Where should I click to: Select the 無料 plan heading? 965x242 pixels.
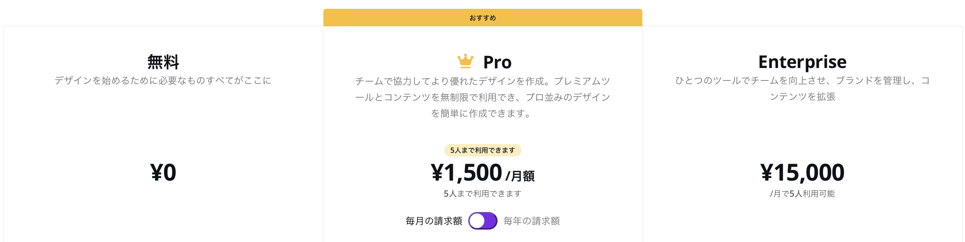(163, 62)
